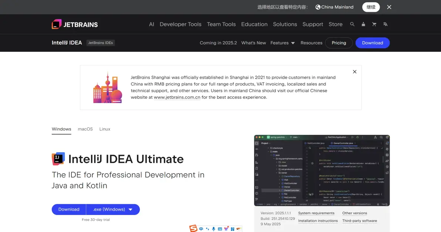Click the microphone voice input icon
Image resolution: width=441 pixels, height=232 pixels.
tap(213, 229)
